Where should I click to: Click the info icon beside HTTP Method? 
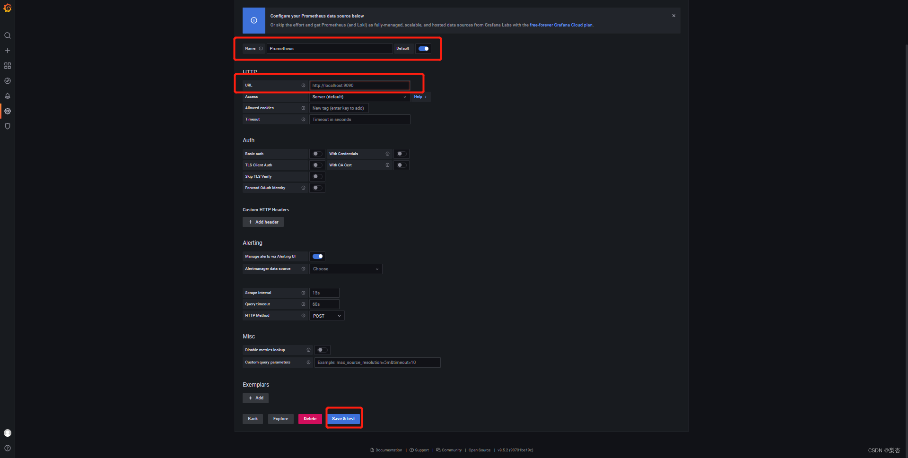click(x=303, y=316)
